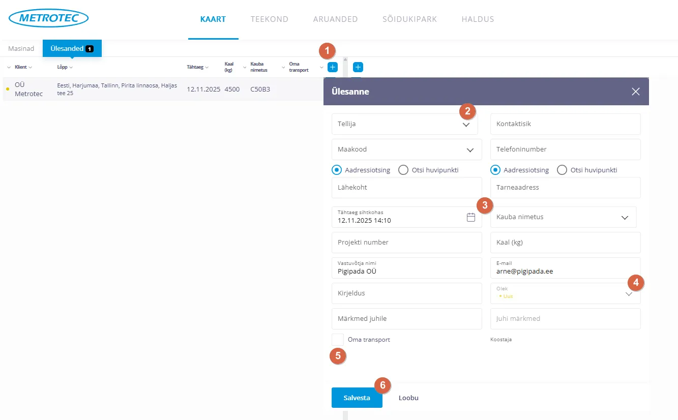Click the Kontaktisik input field
Screen dimensions: 678x420
tap(565, 124)
